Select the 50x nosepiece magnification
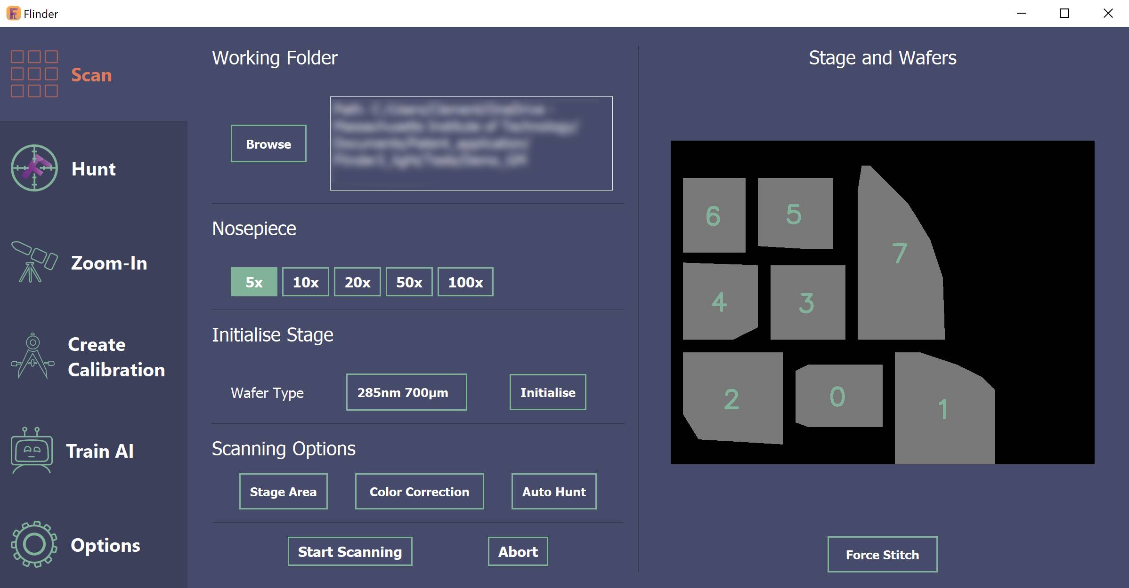The width and height of the screenshot is (1129, 588). [x=409, y=282]
